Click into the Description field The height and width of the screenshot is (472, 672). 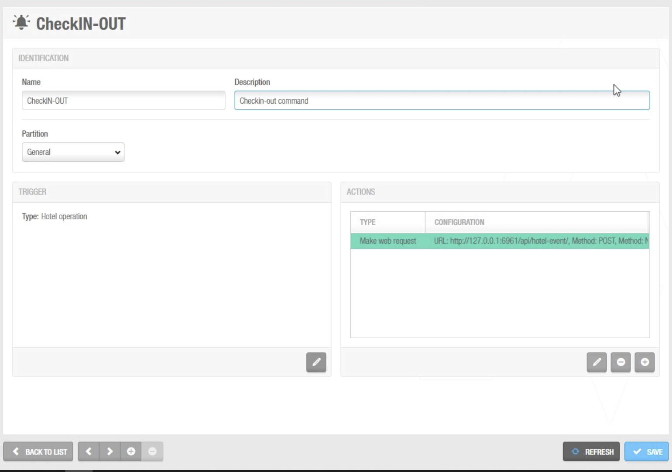pos(442,101)
